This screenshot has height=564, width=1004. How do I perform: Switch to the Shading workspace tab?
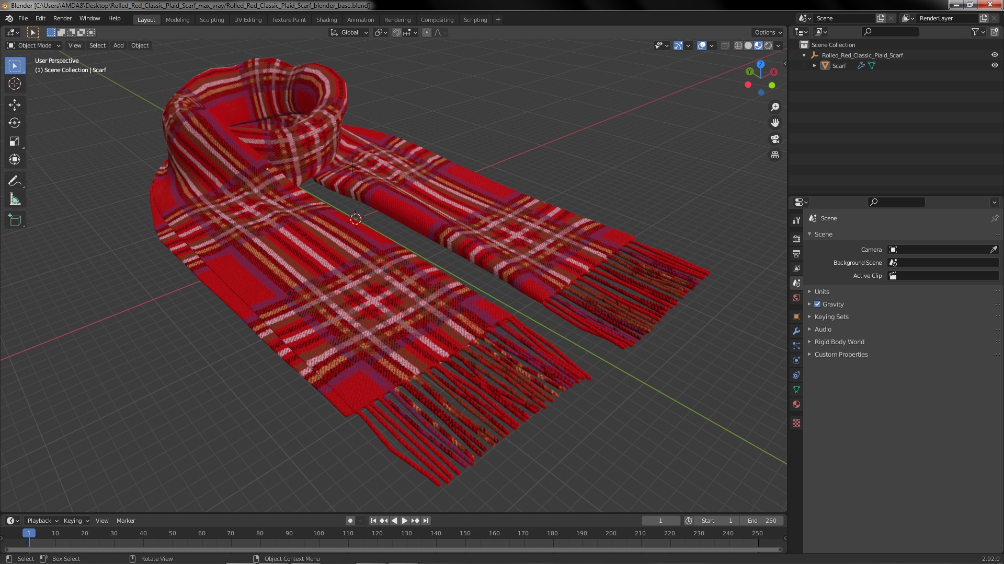pyautogui.click(x=326, y=20)
